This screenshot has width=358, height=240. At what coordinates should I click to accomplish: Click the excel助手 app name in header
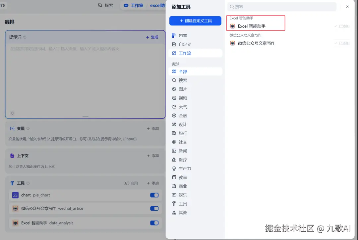tap(157, 5)
